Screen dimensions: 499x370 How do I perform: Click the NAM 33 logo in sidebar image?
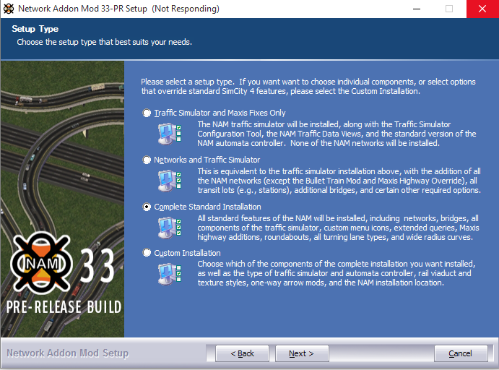pyautogui.click(x=62, y=263)
